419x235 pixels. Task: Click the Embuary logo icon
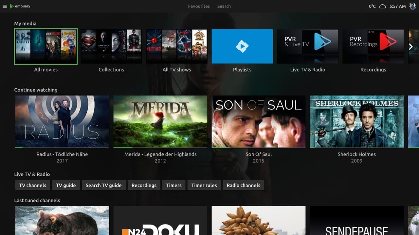(x=12, y=6)
